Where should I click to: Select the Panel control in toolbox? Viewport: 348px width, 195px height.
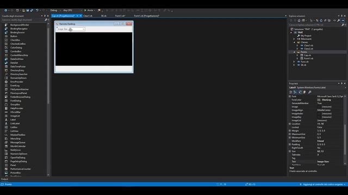pos(13,165)
